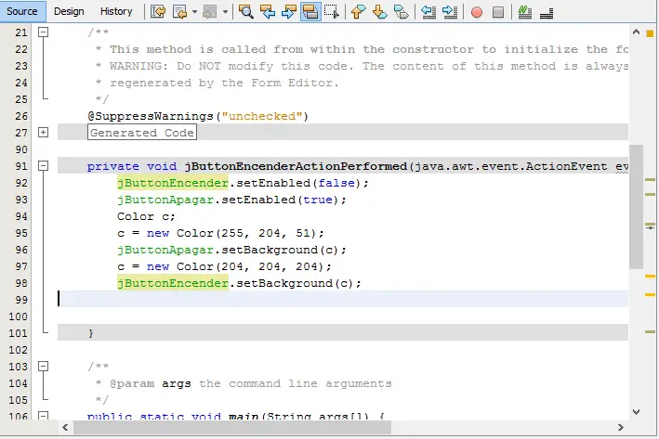Click "@param args" comment text
Viewport: 659px width, 439px height.
point(150,383)
